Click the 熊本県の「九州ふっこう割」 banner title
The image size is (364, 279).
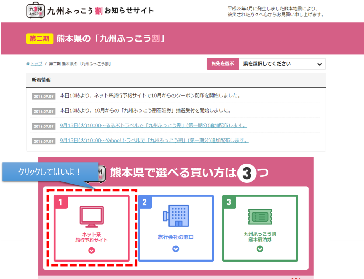tap(111, 38)
